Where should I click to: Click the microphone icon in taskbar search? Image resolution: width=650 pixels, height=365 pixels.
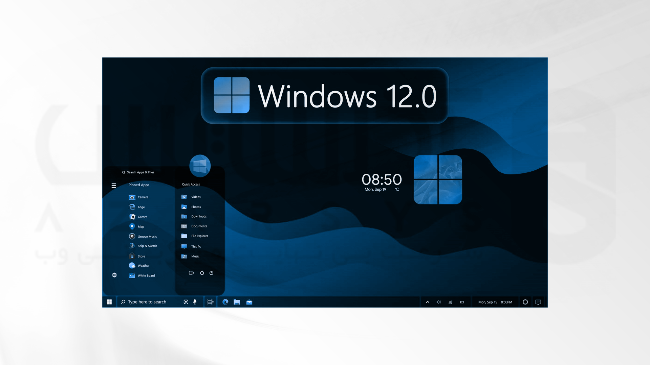195,302
